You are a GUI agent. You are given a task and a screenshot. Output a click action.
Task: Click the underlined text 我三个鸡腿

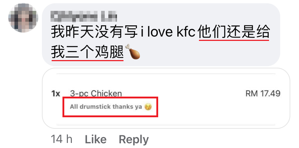[x=87, y=52]
